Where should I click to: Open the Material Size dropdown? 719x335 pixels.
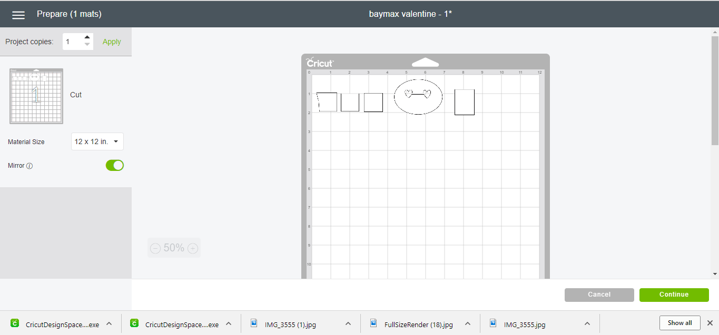point(97,141)
